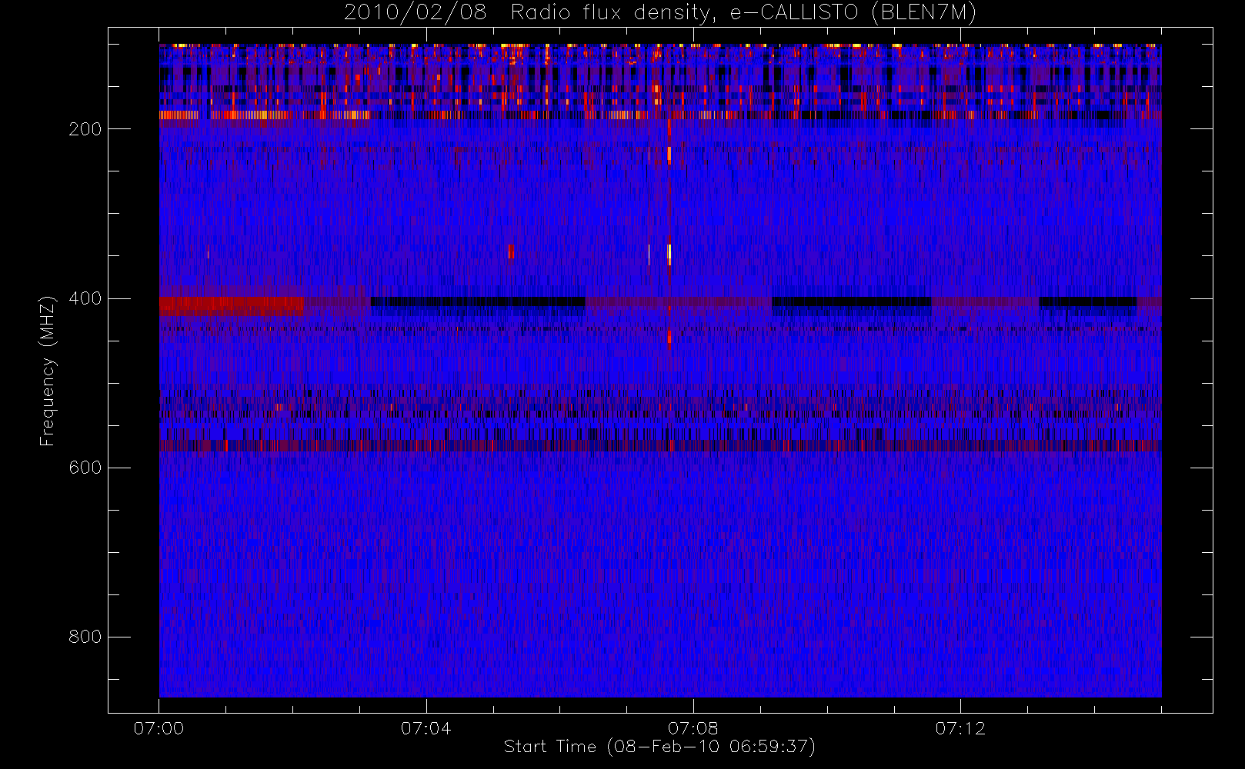The image size is (1245, 769).
Task: Click the dark band at 400 MHz near 07:05
Action: pyautogui.click(x=477, y=302)
